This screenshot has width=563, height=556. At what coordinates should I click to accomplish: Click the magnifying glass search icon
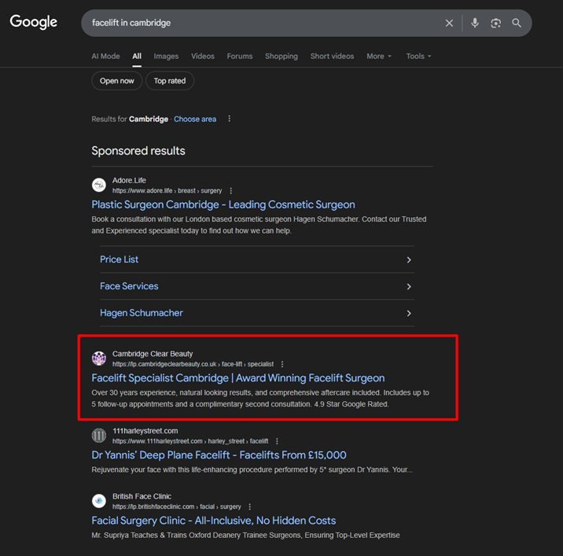517,23
